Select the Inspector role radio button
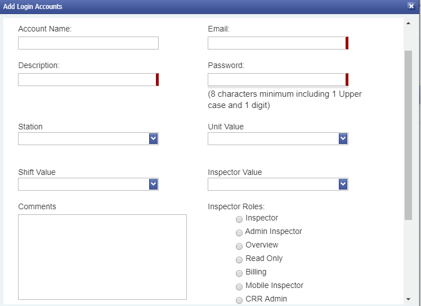The image size is (421, 306). pyautogui.click(x=239, y=219)
